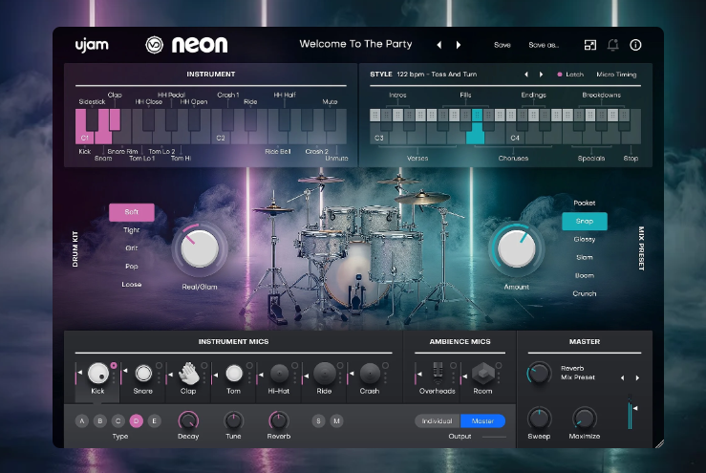Select the Hi-Hat mic icon
706x473 pixels.
pyautogui.click(x=279, y=373)
